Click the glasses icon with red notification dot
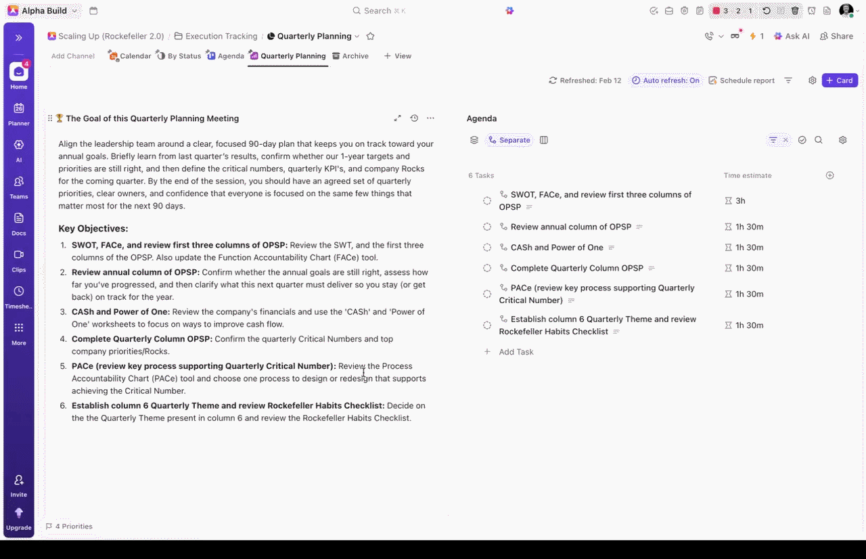 point(735,37)
